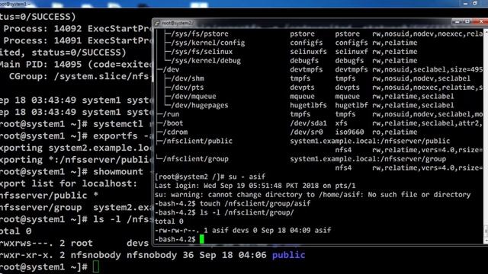The width and height of the screenshot is (488, 274).
Task: Click the 'touch /nfsclient/group/asif' command
Action: [x=255, y=204]
